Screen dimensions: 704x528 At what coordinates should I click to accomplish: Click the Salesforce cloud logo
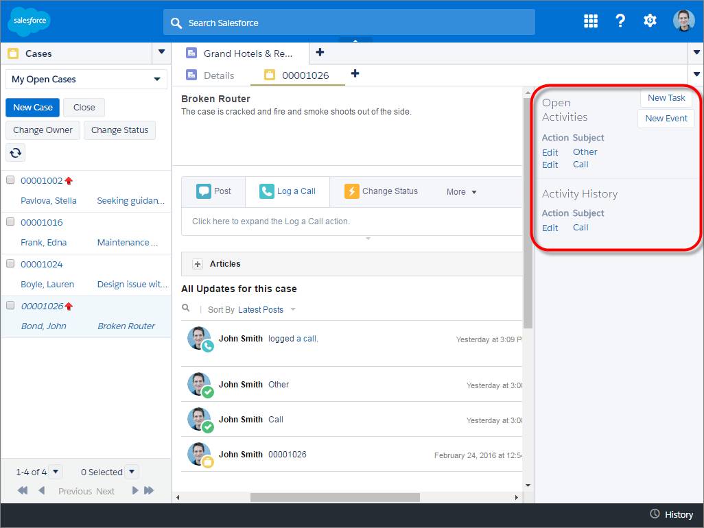30,21
